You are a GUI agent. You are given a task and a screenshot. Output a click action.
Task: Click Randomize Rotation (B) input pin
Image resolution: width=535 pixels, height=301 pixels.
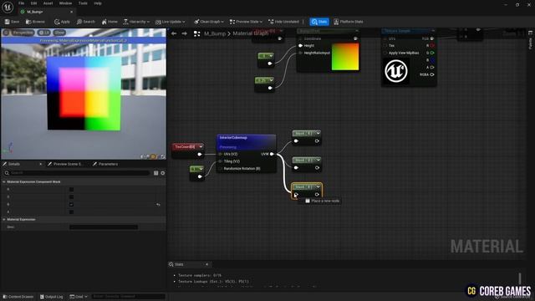[x=221, y=169]
